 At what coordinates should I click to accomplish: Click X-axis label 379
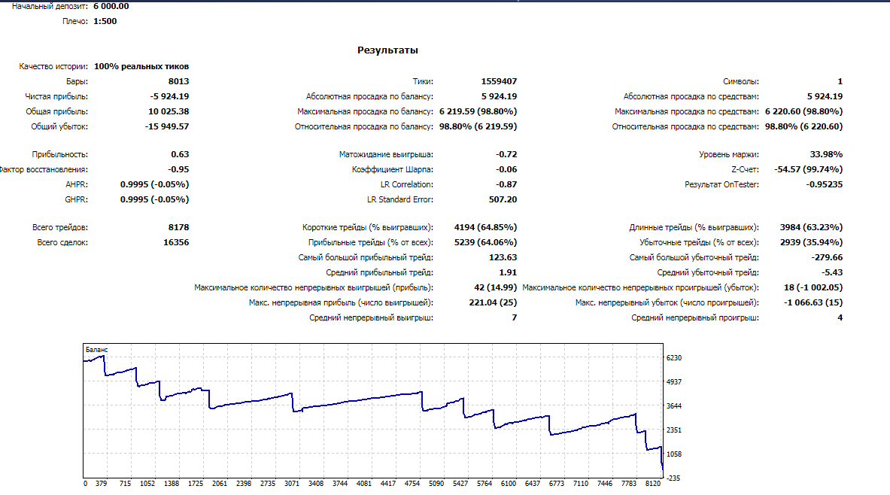[x=101, y=484]
